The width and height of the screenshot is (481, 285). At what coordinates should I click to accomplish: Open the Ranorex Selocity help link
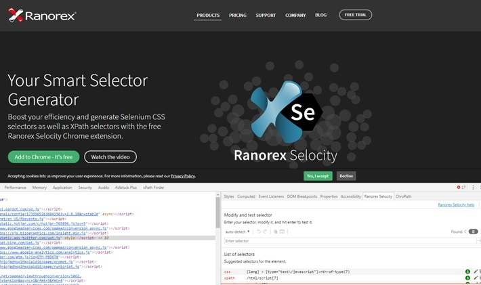click(x=456, y=204)
